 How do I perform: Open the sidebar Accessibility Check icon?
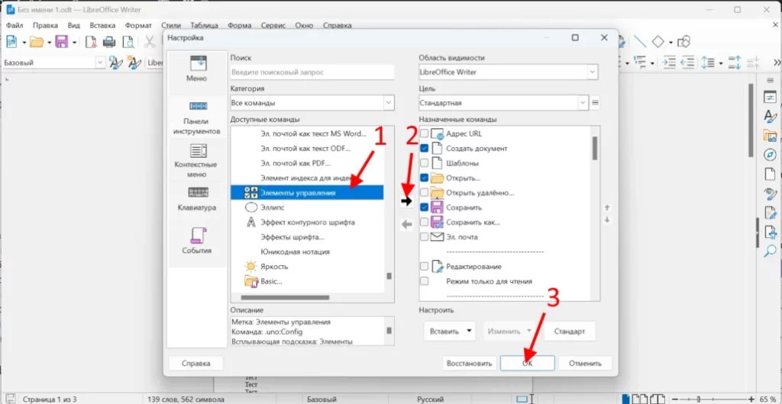771,232
